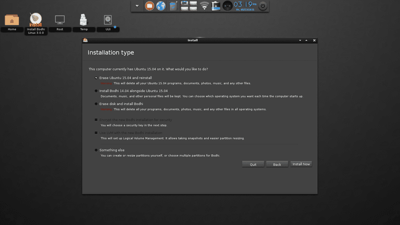Click the Install title in the window title bar
The height and width of the screenshot is (225, 400).
(193, 40)
